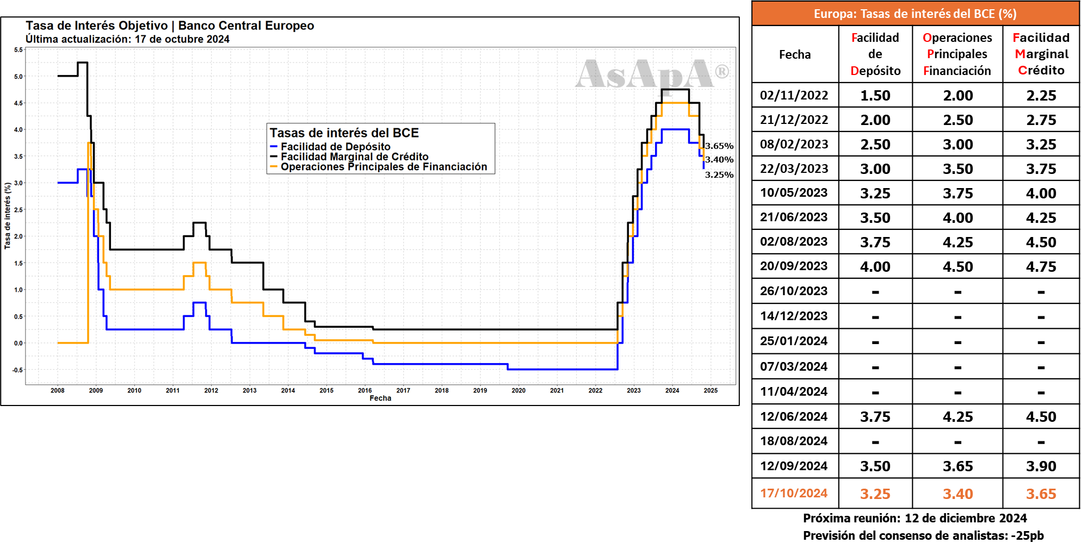Select date cell 14/12/2023

pyautogui.click(x=794, y=316)
